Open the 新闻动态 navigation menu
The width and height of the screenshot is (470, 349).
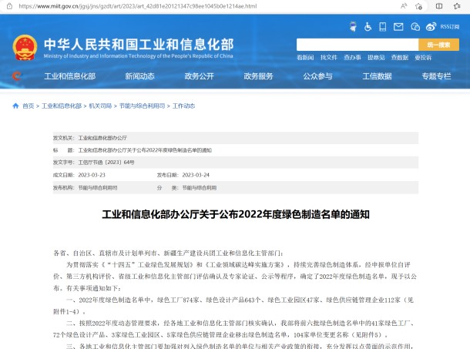click(139, 76)
